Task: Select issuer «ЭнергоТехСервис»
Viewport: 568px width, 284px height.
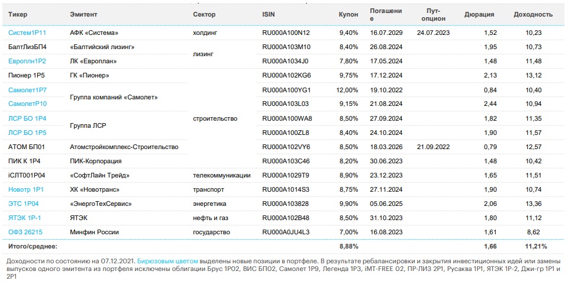Action: 101,204
